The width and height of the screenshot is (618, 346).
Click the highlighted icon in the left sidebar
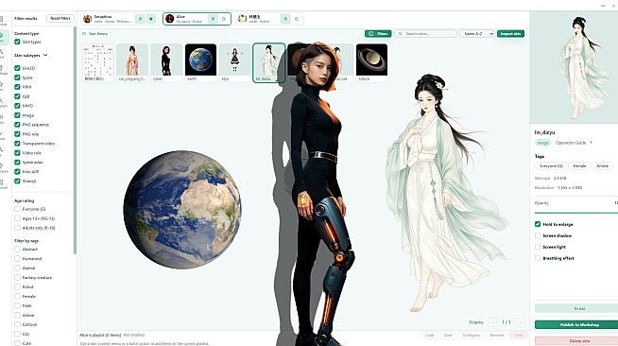click(x=3, y=37)
